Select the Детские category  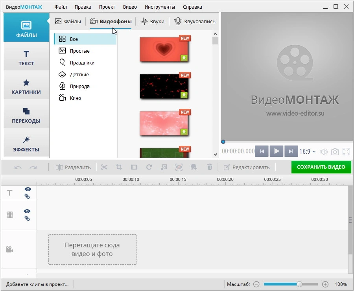tap(85, 74)
